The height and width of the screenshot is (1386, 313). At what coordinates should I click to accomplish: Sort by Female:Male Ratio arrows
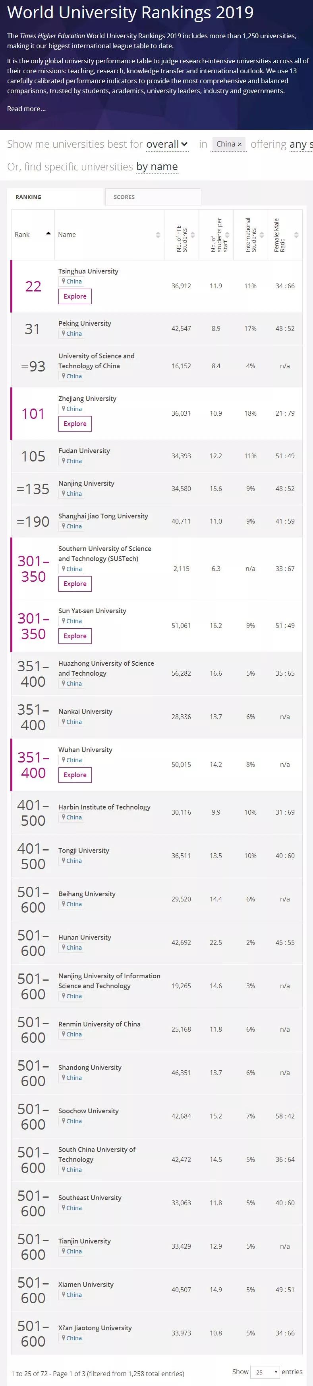296,235
